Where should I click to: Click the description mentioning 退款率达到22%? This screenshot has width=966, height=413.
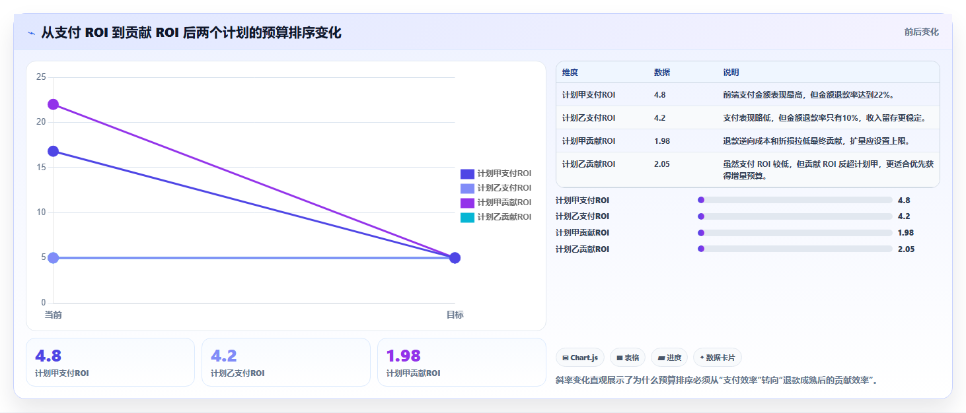809,95
